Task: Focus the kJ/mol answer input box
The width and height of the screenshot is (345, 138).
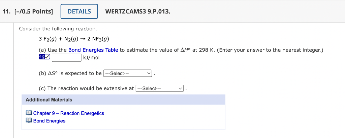Action: [67, 58]
